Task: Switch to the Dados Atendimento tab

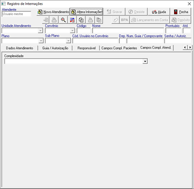Action: coord(19,48)
